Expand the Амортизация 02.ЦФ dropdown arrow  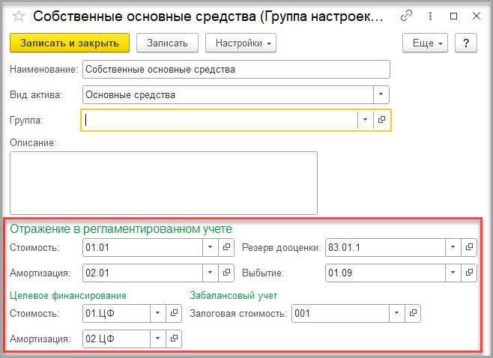click(x=158, y=339)
